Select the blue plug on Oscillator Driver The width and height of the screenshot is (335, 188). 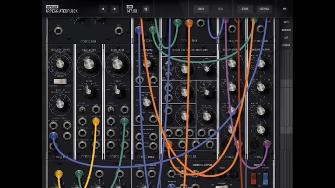(x=53, y=136)
